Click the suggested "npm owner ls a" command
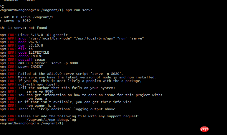The width and height of the screenshot is (227, 135). point(41,106)
